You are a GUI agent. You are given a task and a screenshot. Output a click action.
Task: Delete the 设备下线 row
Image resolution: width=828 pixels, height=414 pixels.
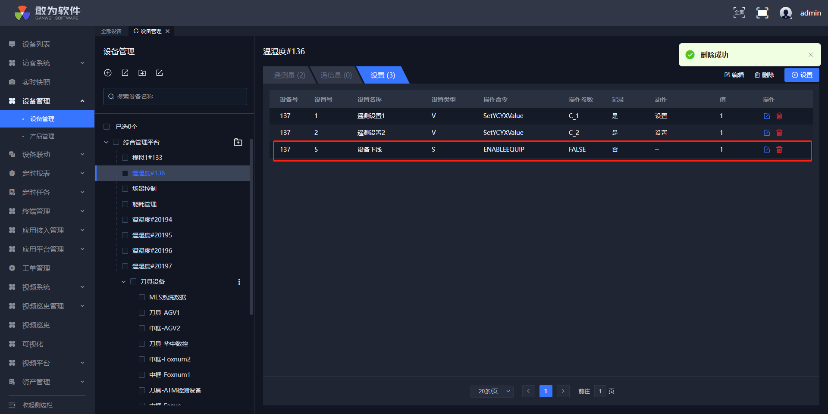[779, 149]
